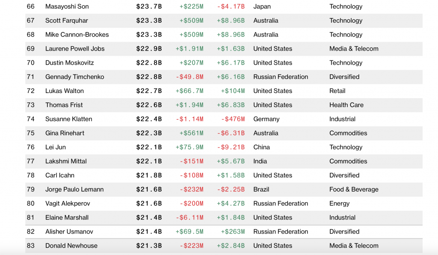Select Lakshmi Mittal from the ranking
The width and height of the screenshot is (438, 255).
66,162
